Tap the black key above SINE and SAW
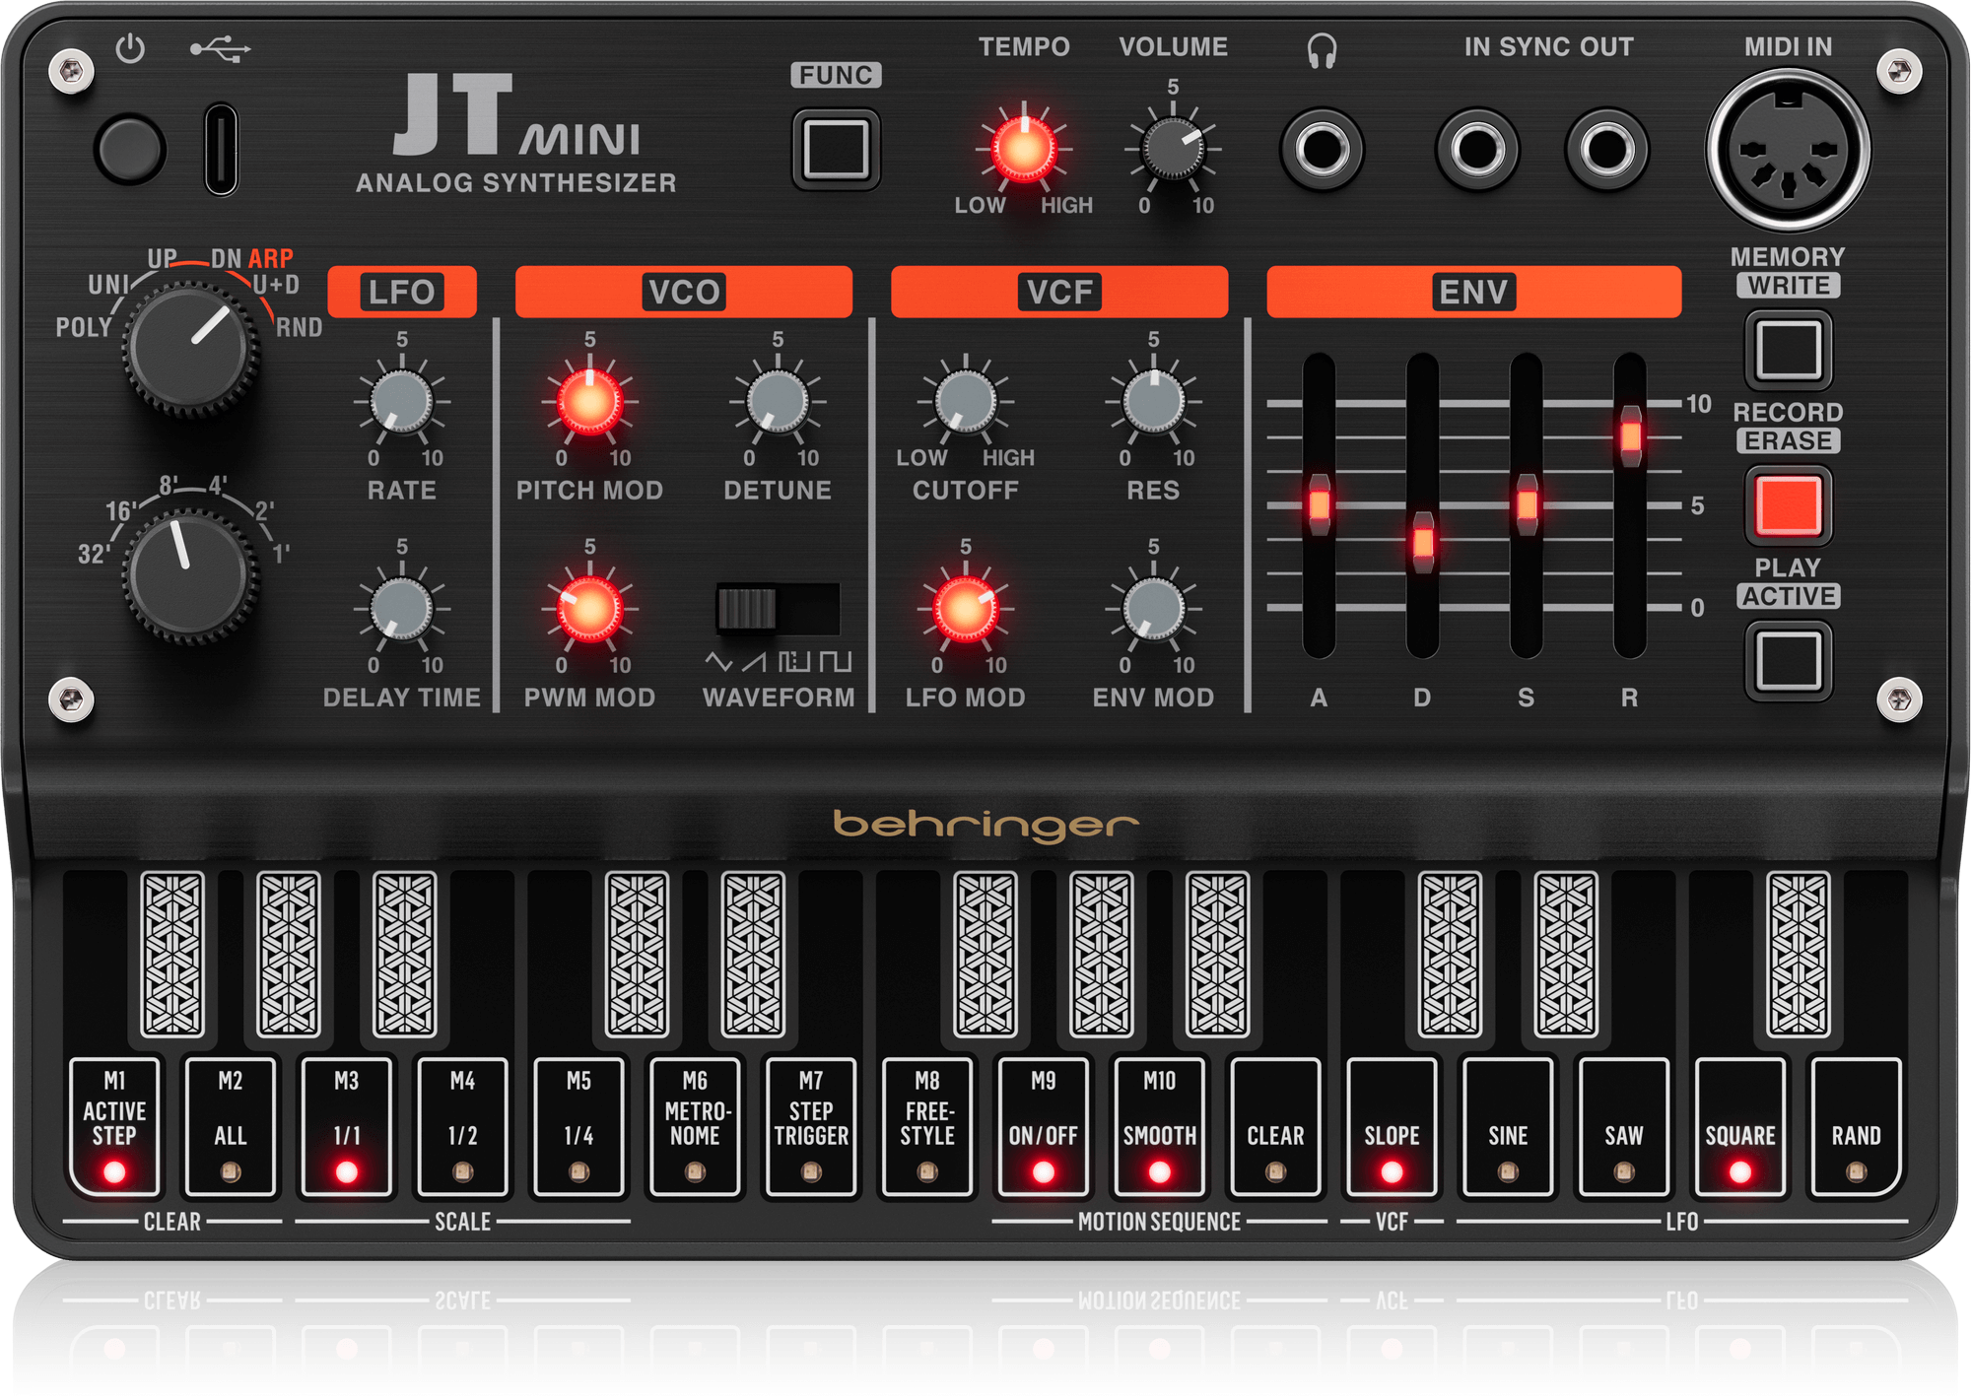 point(1566,955)
